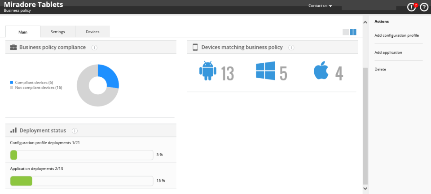The image size is (431, 194).
Task: Click the Windows logo icon
Action: tap(265, 71)
